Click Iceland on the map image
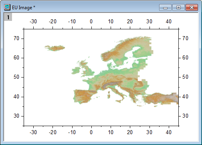This screenshot has width=202, height=145. click(x=55, y=48)
